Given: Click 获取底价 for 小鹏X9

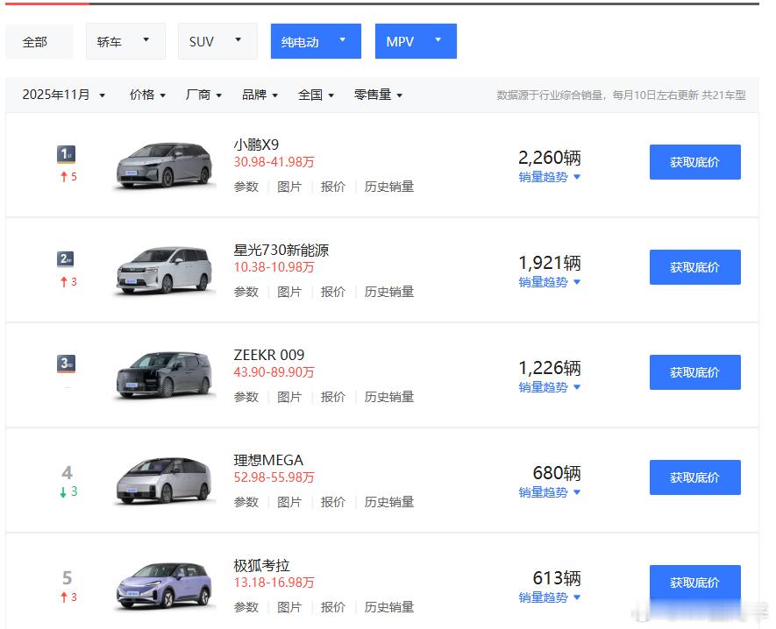Looking at the screenshot, I should [694, 162].
